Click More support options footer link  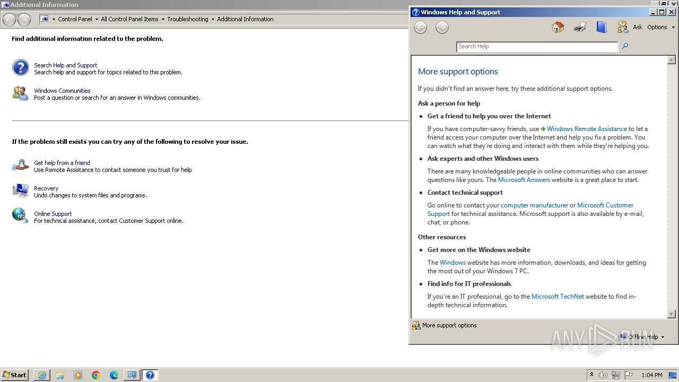[x=449, y=325]
